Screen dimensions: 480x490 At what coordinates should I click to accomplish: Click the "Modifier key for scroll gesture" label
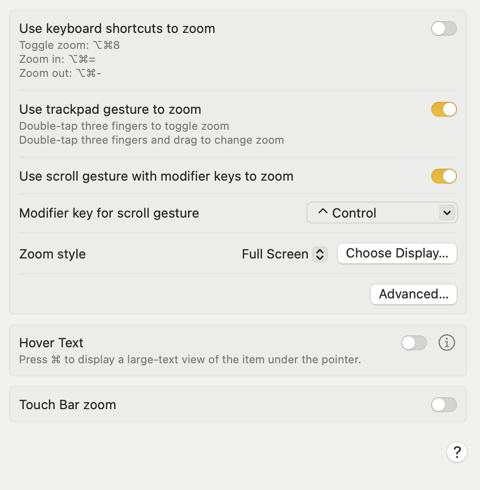pos(109,214)
